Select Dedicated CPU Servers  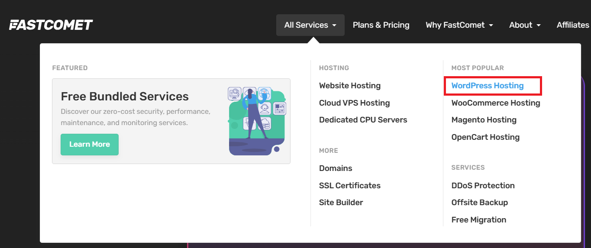[363, 120]
